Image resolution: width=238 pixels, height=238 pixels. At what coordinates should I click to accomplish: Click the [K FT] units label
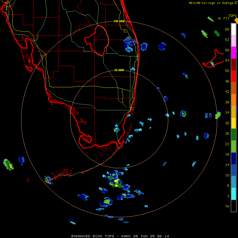point(223,18)
